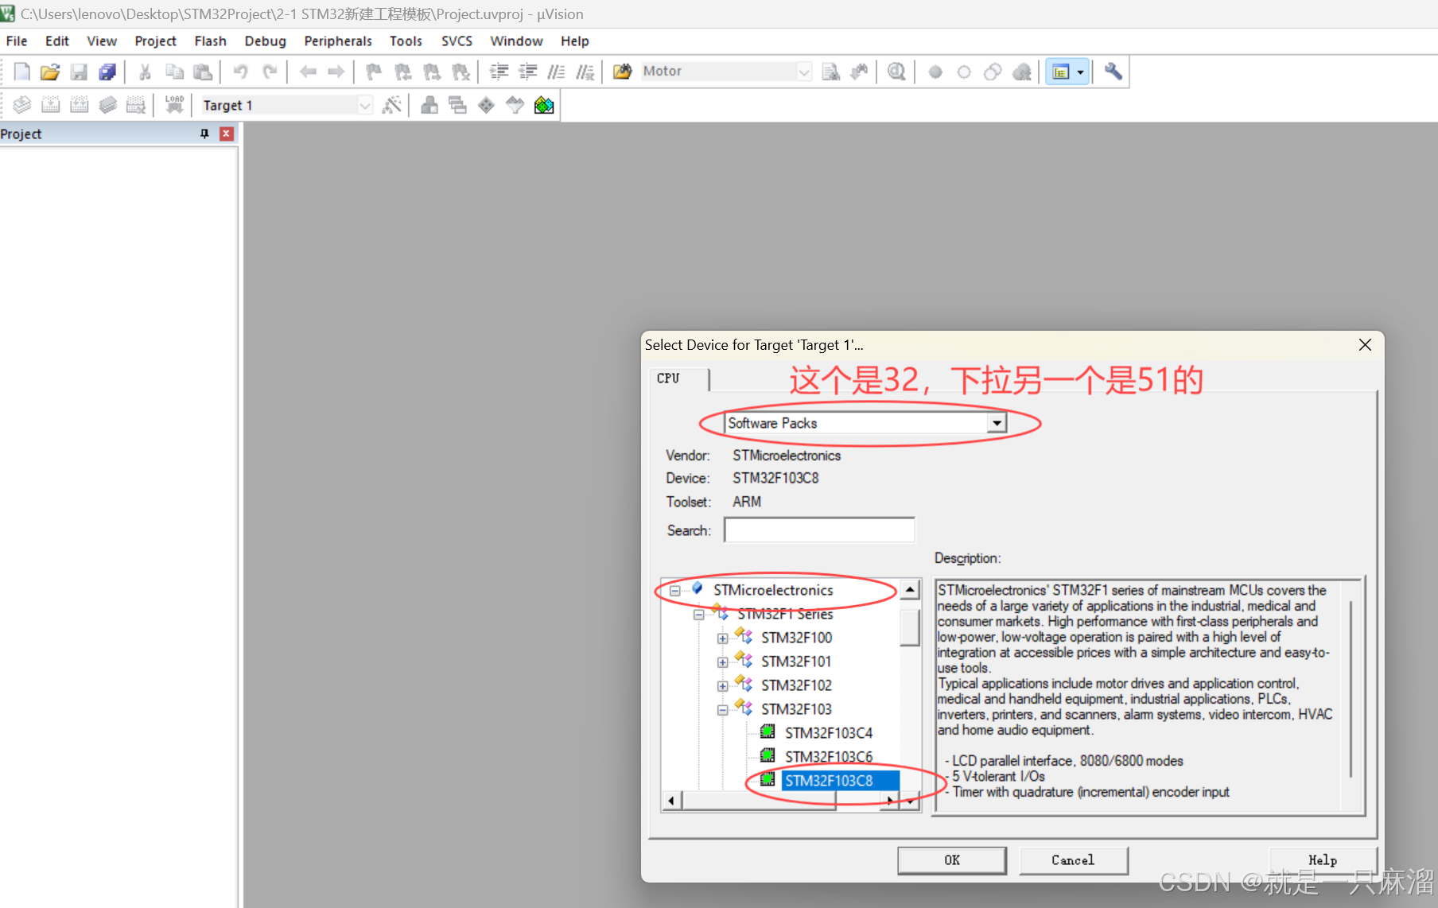Click the Navigate Backwards arrow icon
Image resolution: width=1438 pixels, height=908 pixels.
[x=308, y=72]
